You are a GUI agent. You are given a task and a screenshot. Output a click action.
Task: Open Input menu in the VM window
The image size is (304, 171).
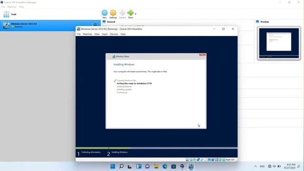click(x=104, y=34)
